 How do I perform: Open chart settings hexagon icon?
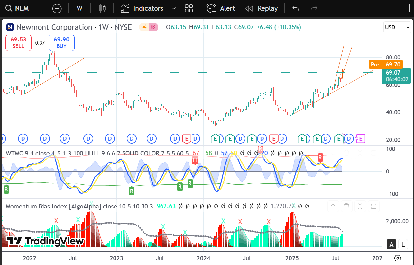(x=398, y=258)
